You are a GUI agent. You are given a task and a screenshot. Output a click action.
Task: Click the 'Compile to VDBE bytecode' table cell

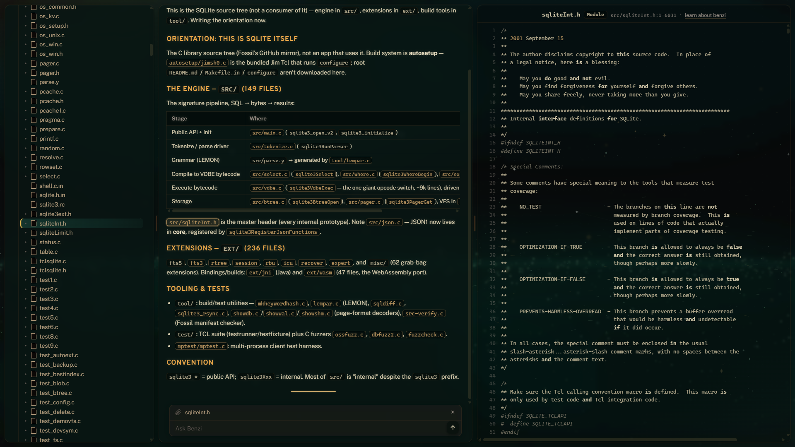coord(206,174)
